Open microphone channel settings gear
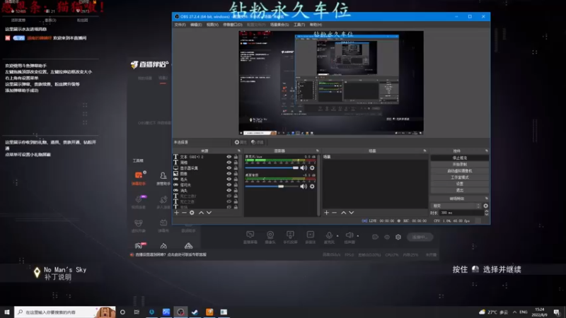 click(312, 168)
